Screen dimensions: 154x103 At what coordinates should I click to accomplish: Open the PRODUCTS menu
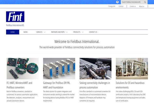[x=77, y=32]
